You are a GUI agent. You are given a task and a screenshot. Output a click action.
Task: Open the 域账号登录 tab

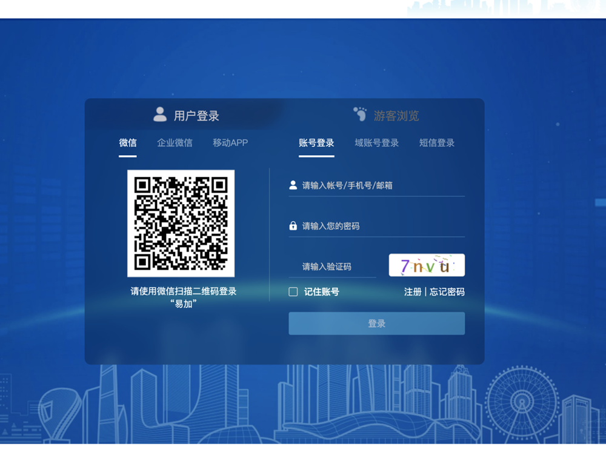click(x=376, y=143)
